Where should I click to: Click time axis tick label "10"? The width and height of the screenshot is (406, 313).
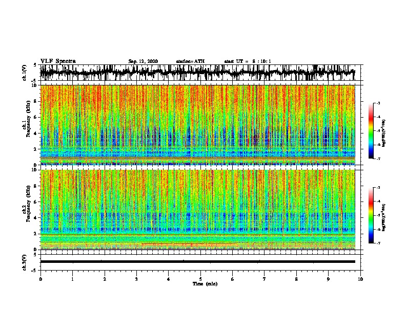pos(360,279)
